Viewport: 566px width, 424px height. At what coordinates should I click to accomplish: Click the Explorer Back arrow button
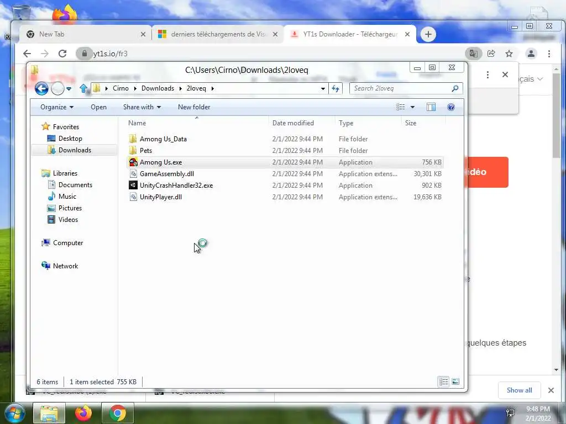click(41, 88)
